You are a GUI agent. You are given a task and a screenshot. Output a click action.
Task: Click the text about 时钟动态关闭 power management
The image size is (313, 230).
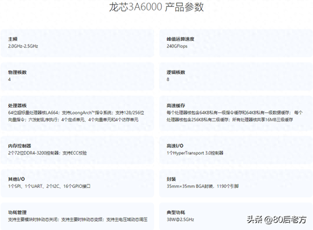(78, 220)
